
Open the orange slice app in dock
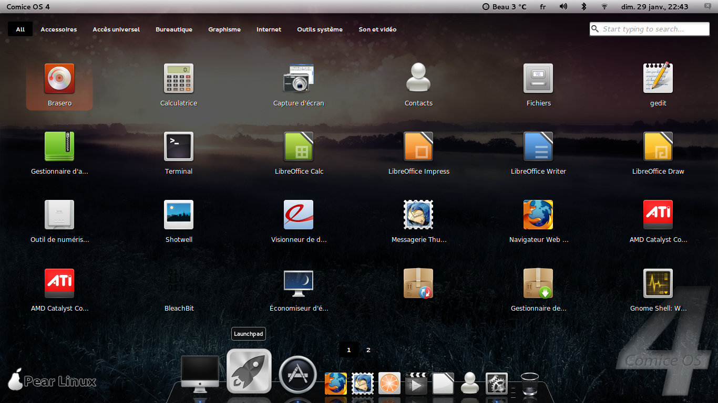[389, 383]
